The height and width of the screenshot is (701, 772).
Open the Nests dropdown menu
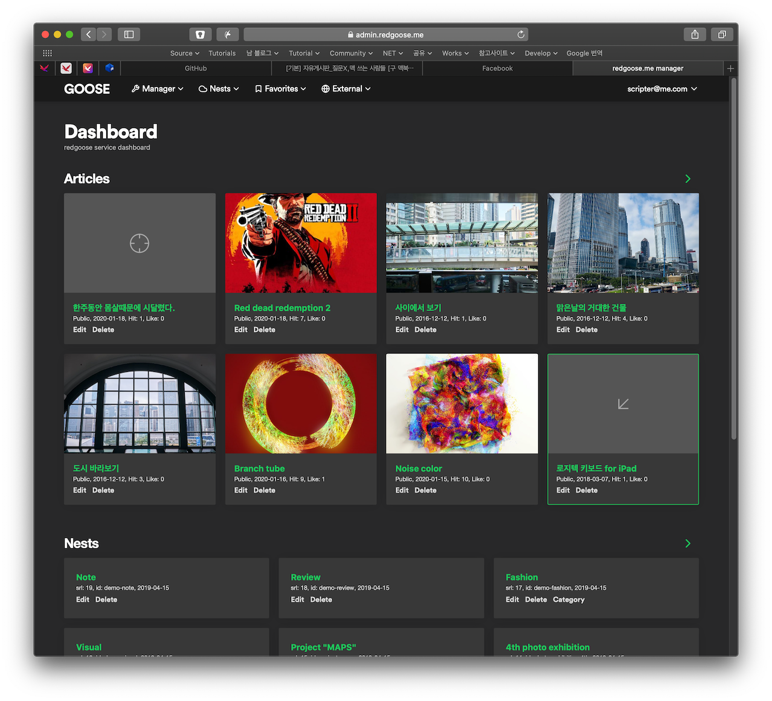pyautogui.click(x=219, y=89)
